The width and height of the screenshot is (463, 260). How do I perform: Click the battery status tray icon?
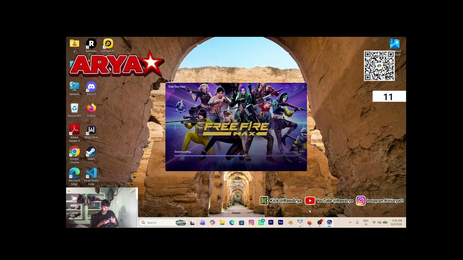(385, 222)
